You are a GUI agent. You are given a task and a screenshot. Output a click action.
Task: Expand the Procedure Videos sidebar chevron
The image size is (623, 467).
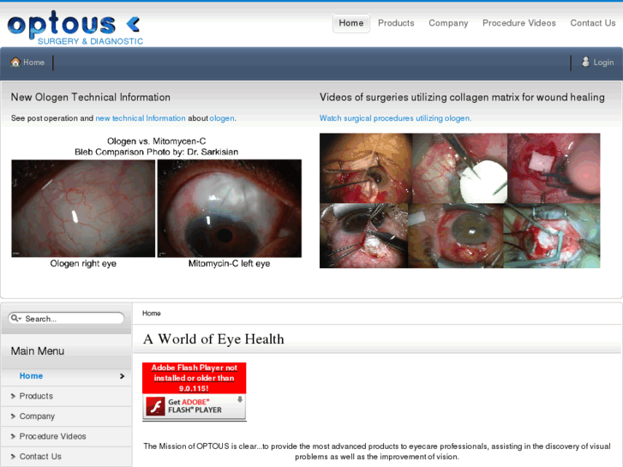[x=13, y=436]
